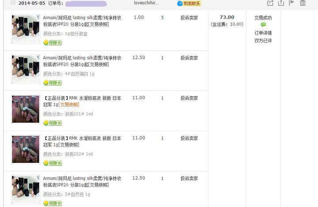Click 交易快照 in the 5#自然色 row
Viewport: 318px width, 207px height.
pos(98,185)
